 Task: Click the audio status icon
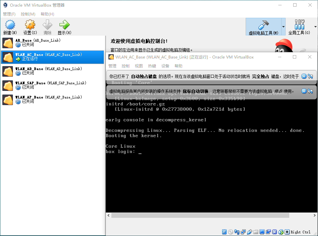[x=237, y=232]
